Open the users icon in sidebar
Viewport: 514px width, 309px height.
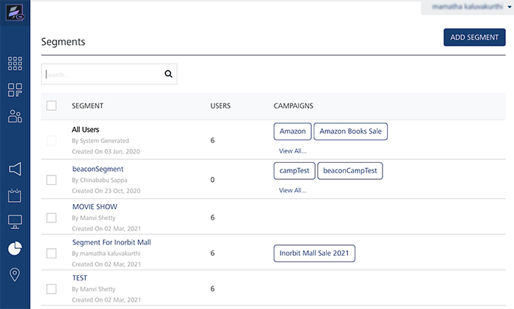click(x=15, y=116)
